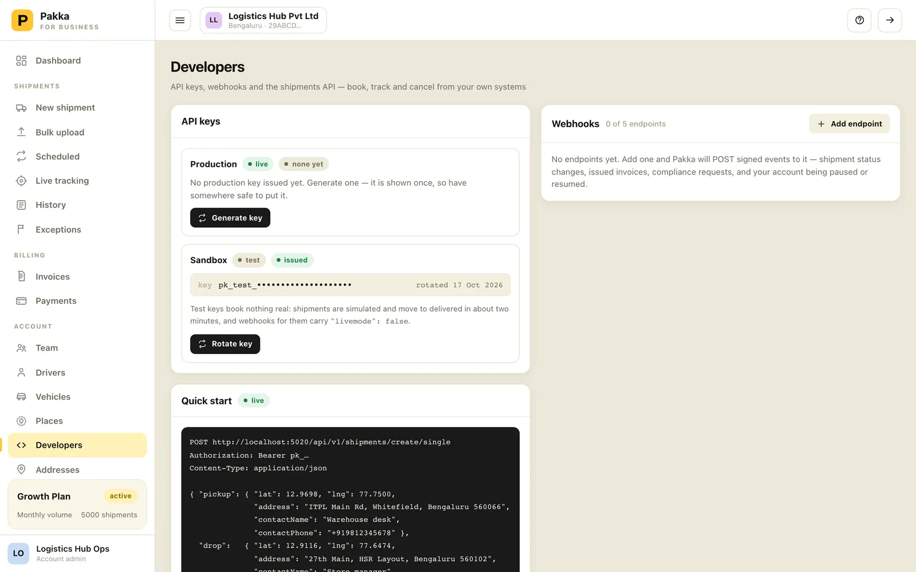Open the Dashboard page
916x572 pixels.
pos(77,61)
